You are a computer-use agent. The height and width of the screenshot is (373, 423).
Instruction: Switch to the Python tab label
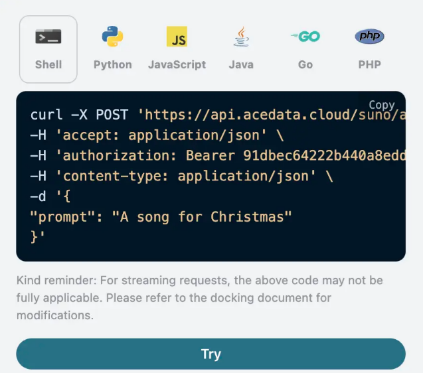pyautogui.click(x=112, y=65)
